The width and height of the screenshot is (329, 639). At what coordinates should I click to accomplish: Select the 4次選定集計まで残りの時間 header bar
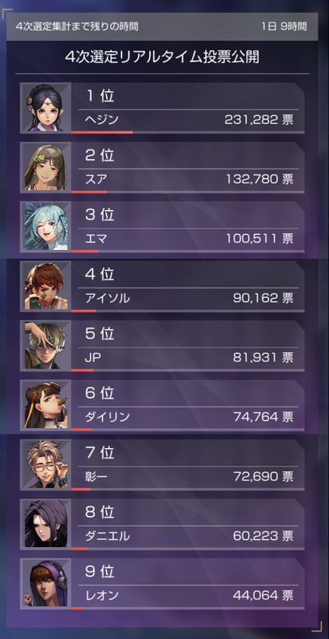point(162,26)
